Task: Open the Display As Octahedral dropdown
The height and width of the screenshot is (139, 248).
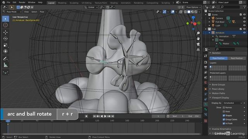Action: 232,103
